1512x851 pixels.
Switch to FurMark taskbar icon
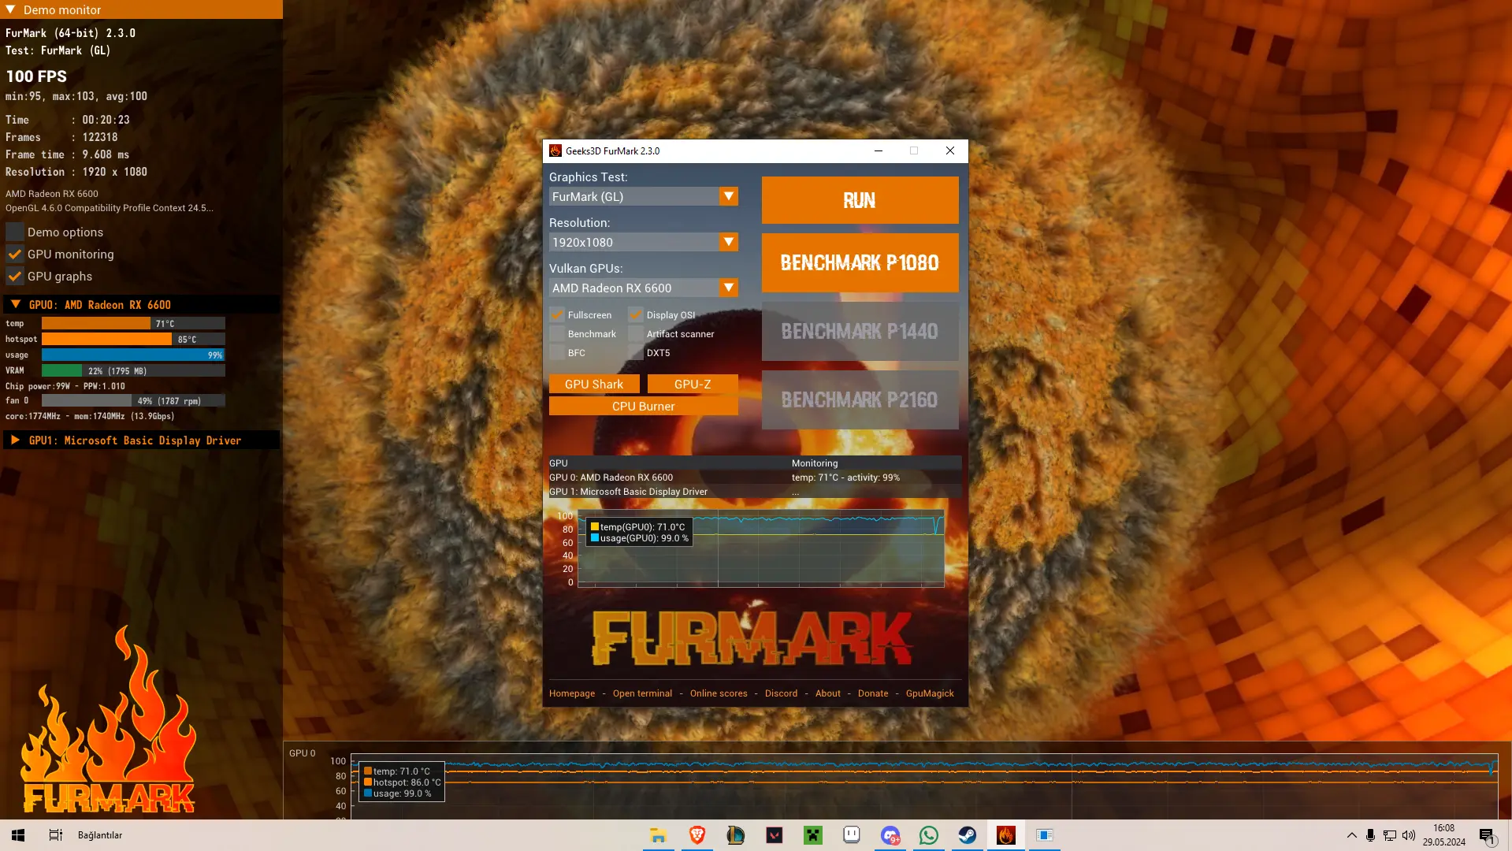coord(1005,835)
